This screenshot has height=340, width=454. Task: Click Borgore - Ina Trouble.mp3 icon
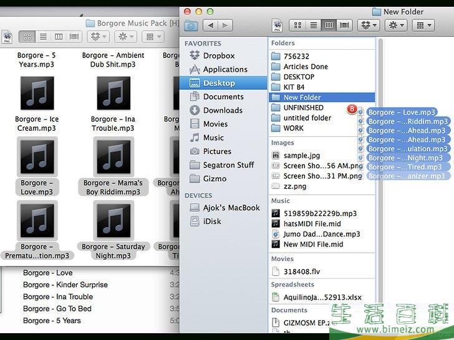(x=113, y=93)
